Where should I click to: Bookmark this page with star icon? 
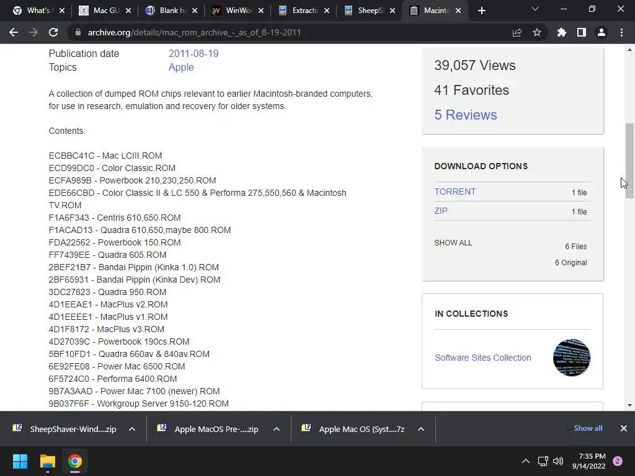point(537,32)
